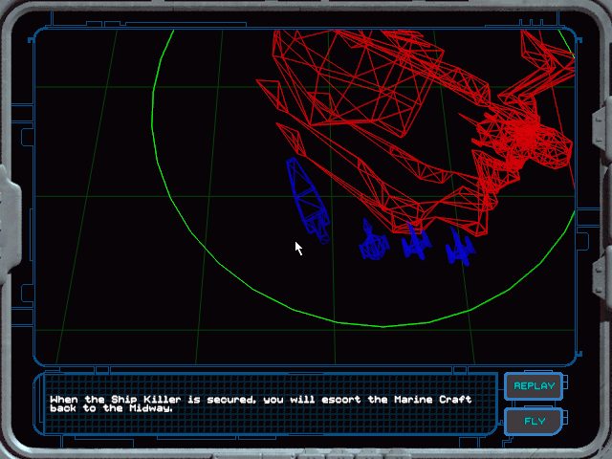This screenshot has width=612, height=459.
Task: Select the middle blue fighter wireframe
Action: [416, 242]
